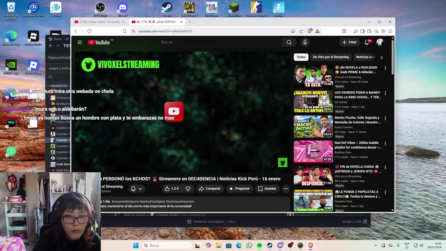This screenshot has height=251, width=446.
Task: Open options for Machu Picchu video
Action: 385,119
